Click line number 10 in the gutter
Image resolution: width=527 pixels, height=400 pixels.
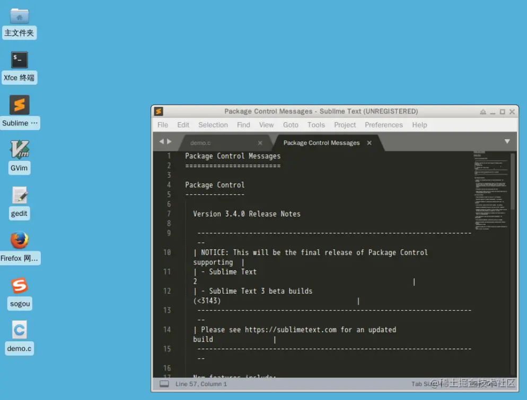coord(167,252)
